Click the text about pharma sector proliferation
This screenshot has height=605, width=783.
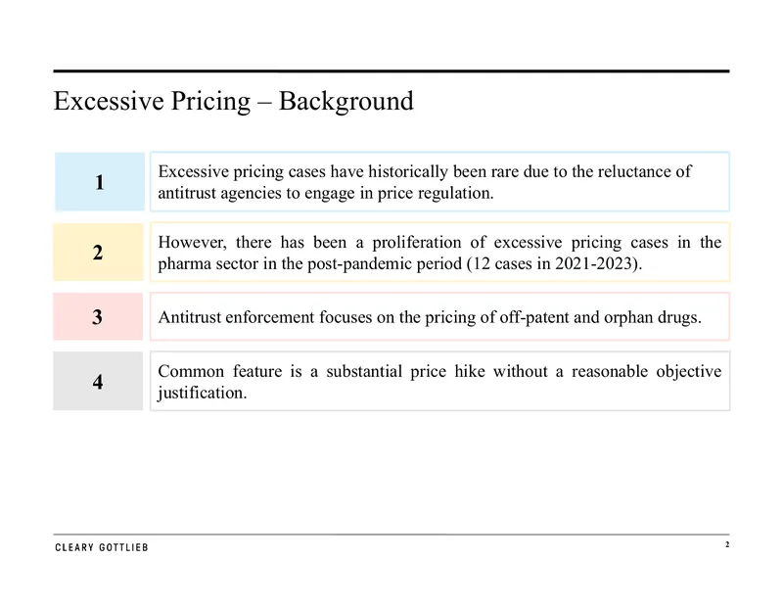point(439,253)
